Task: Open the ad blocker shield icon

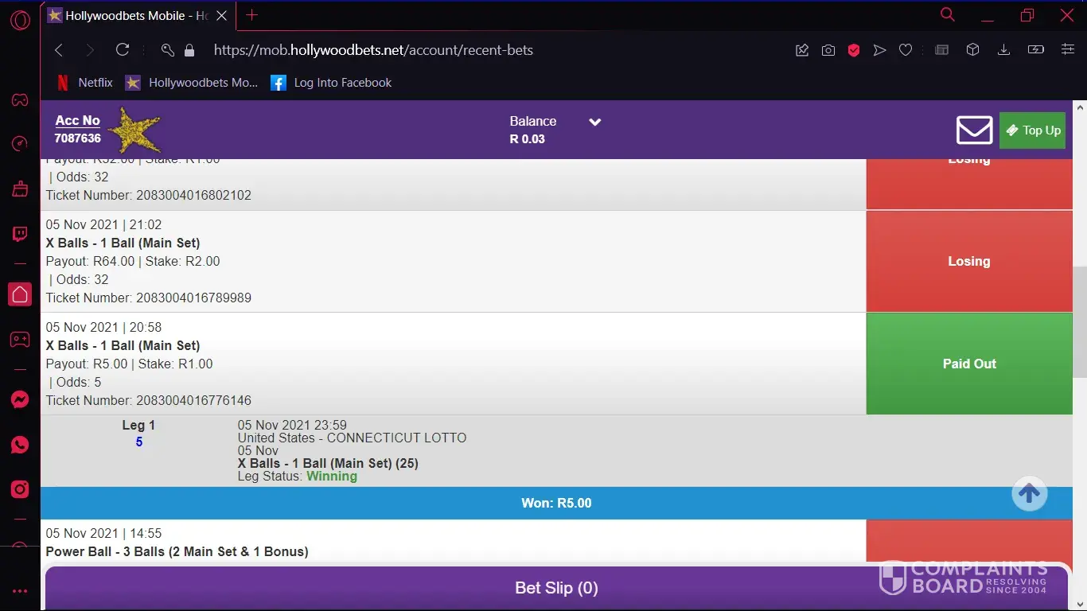Action: (x=854, y=50)
